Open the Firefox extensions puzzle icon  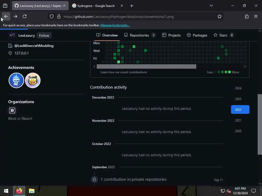[x=247, y=16]
